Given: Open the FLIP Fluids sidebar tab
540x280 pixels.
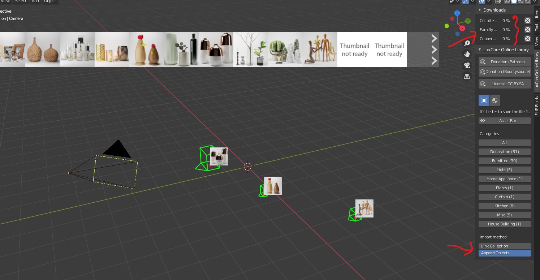Looking at the screenshot, I should click(537, 105).
